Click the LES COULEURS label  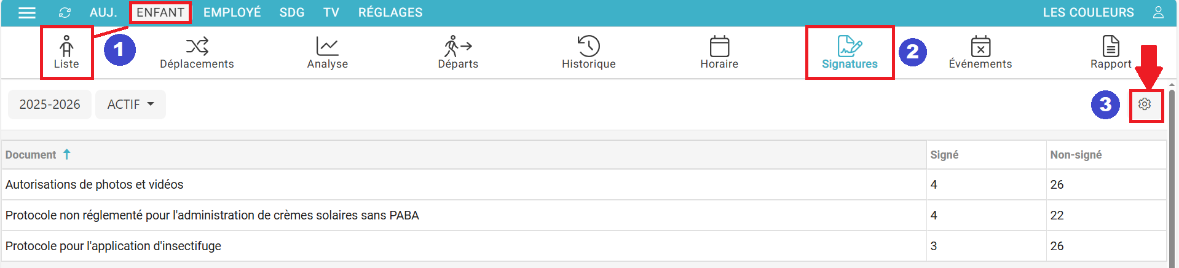coord(1088,13)
